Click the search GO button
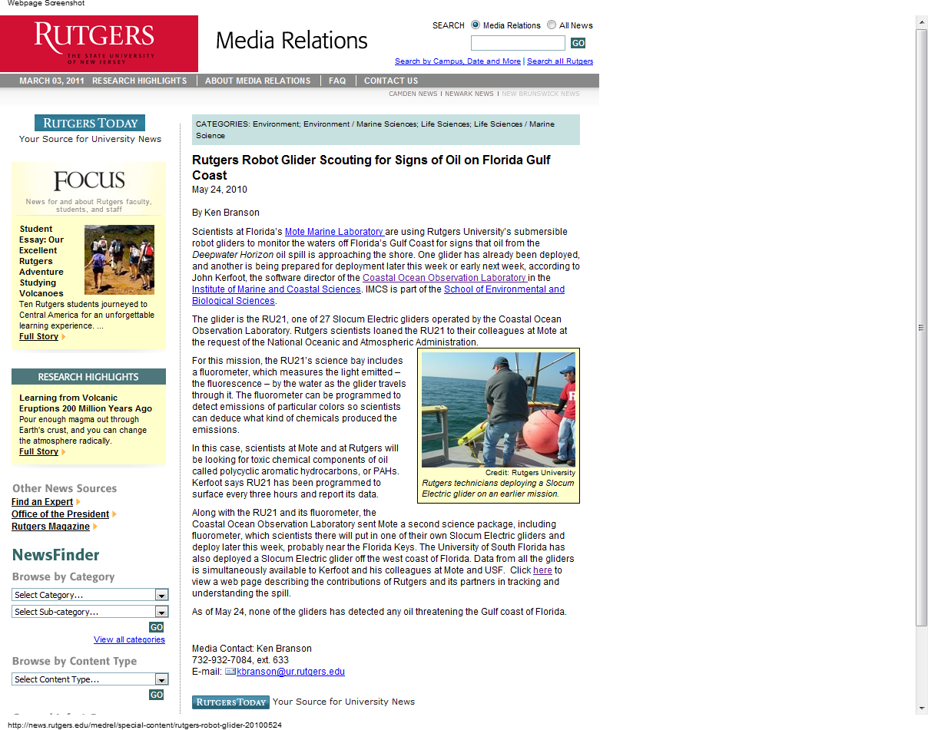This screenshot has height=730, width=928. 578,43
